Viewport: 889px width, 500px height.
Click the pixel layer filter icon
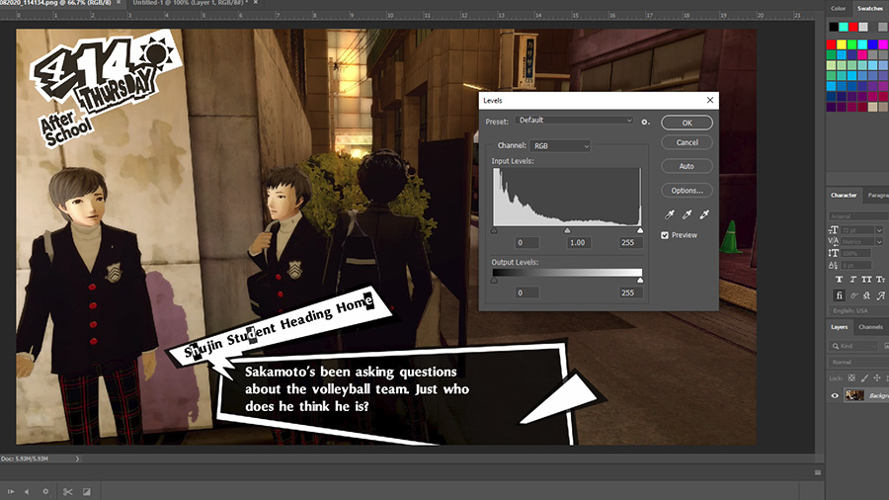[886, 346]
